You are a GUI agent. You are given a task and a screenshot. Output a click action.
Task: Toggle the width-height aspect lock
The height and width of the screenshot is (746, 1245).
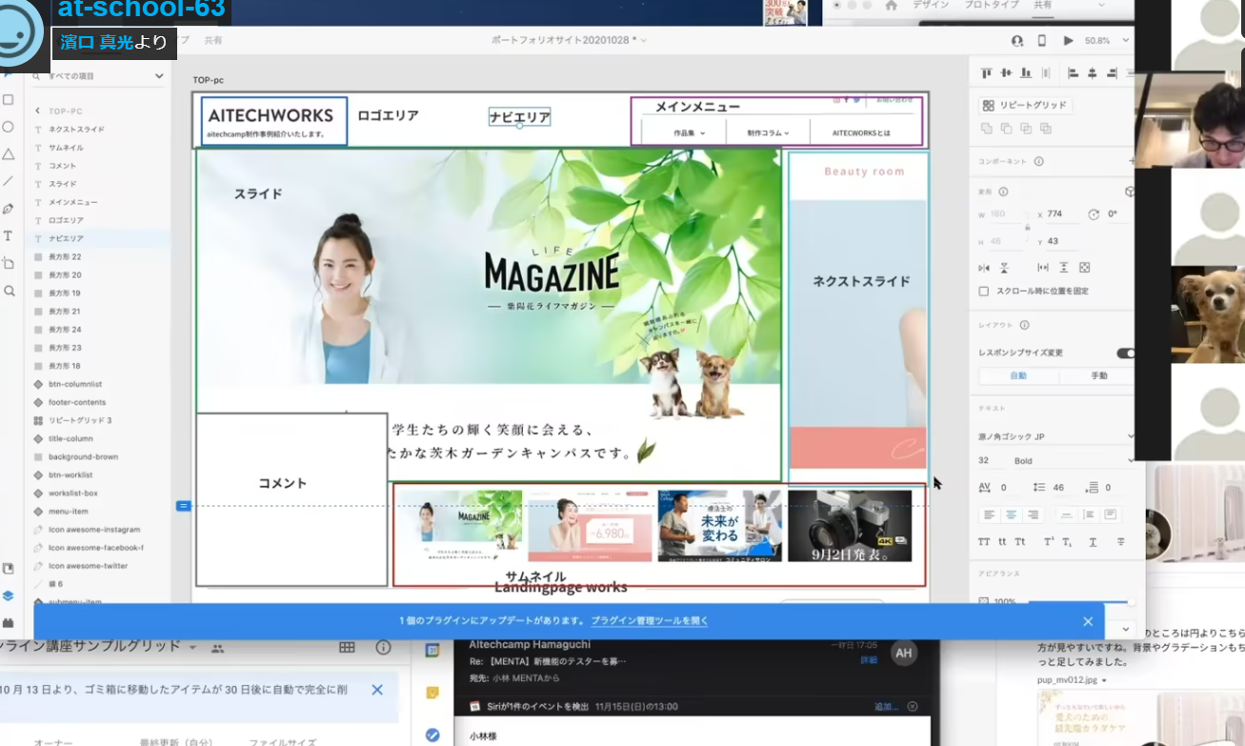[1027, 228]
